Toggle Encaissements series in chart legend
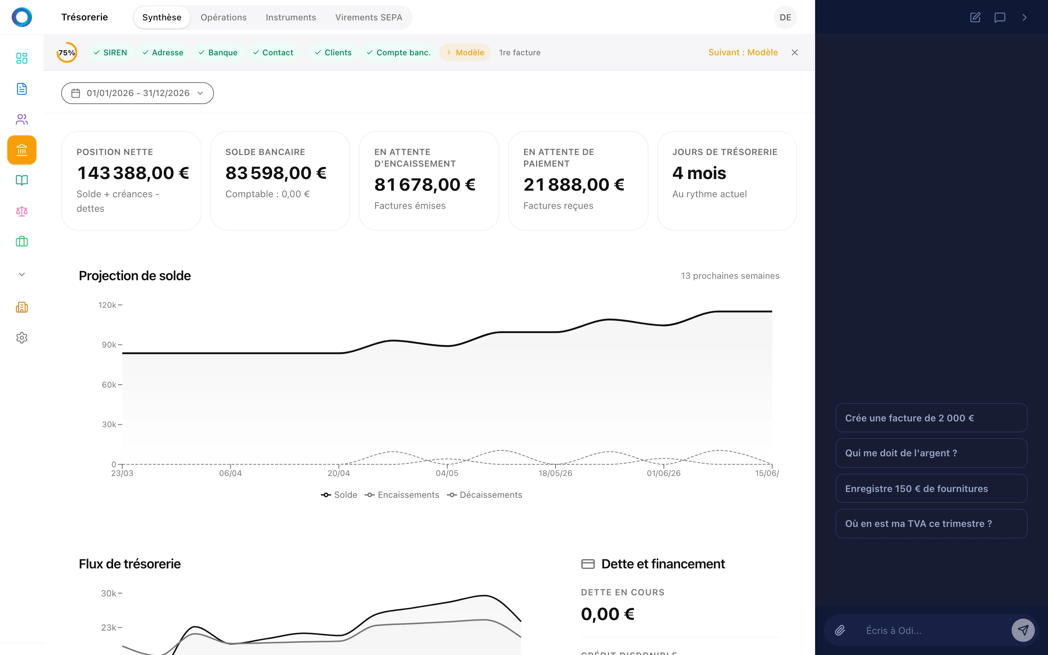Viewport: 1048px width, 655px height. pos(402,495)
